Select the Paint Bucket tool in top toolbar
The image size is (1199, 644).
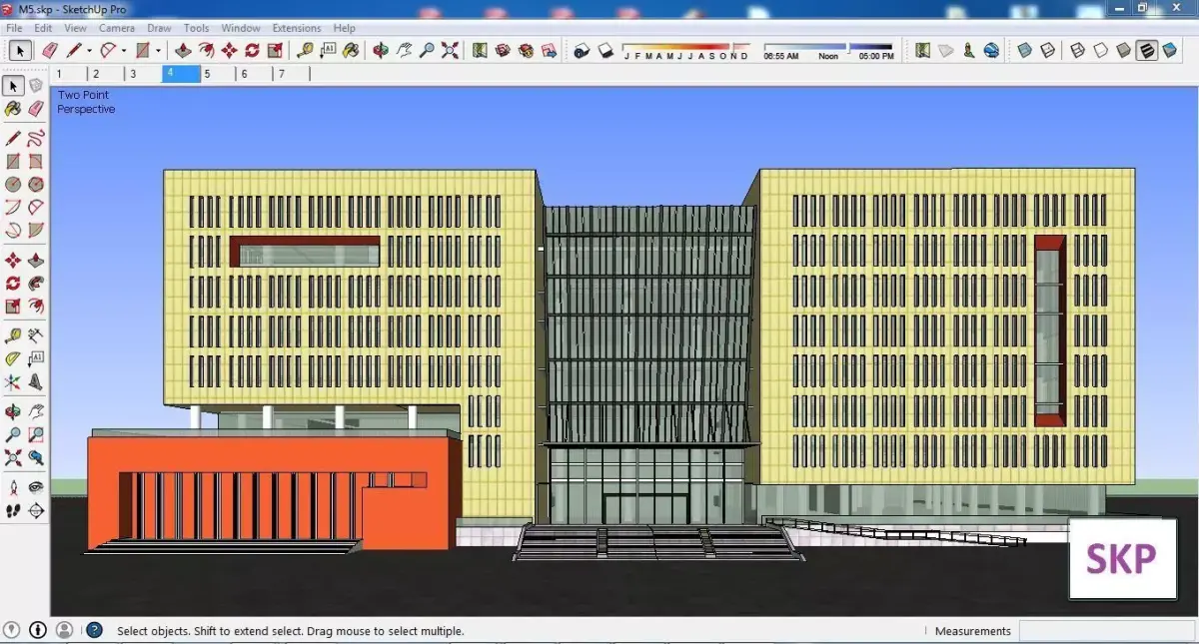click(351, 50)
